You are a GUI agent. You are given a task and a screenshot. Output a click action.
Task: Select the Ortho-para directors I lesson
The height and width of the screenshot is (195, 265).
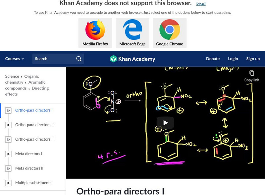pyautogui.click(x=33, y=110)
